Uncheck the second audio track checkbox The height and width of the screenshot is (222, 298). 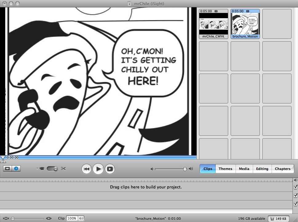click(296, 204)
